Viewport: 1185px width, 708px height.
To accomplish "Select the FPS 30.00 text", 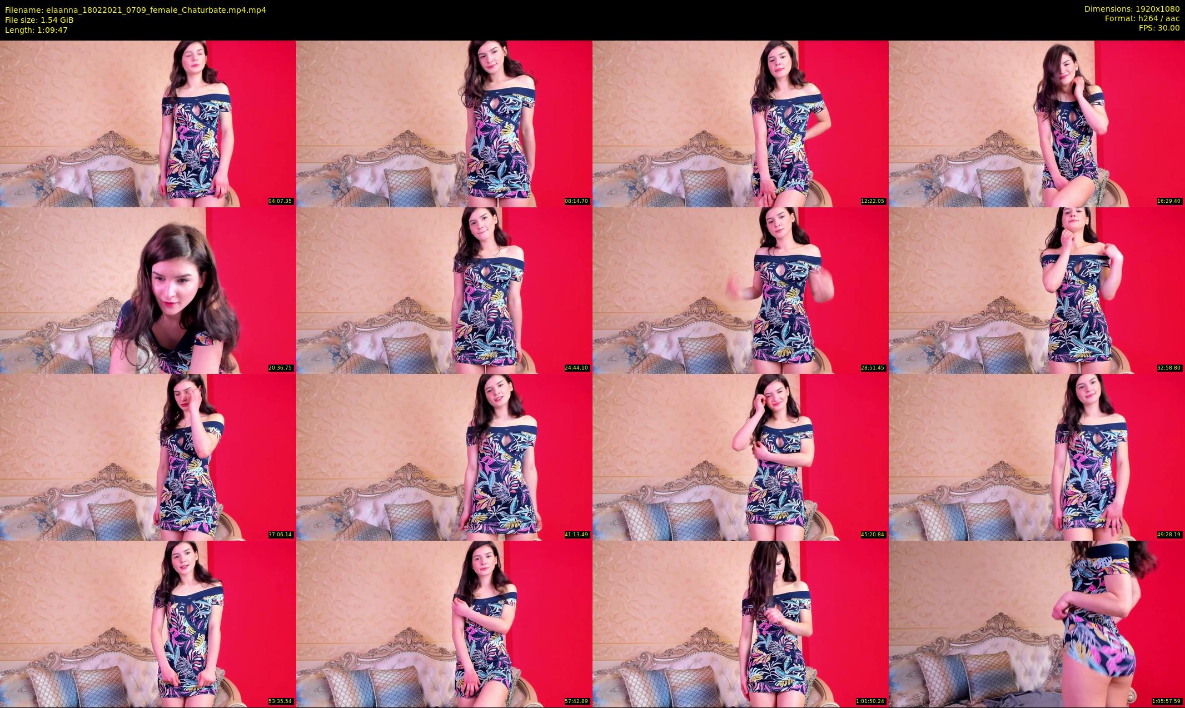I will coord(1159,28).
